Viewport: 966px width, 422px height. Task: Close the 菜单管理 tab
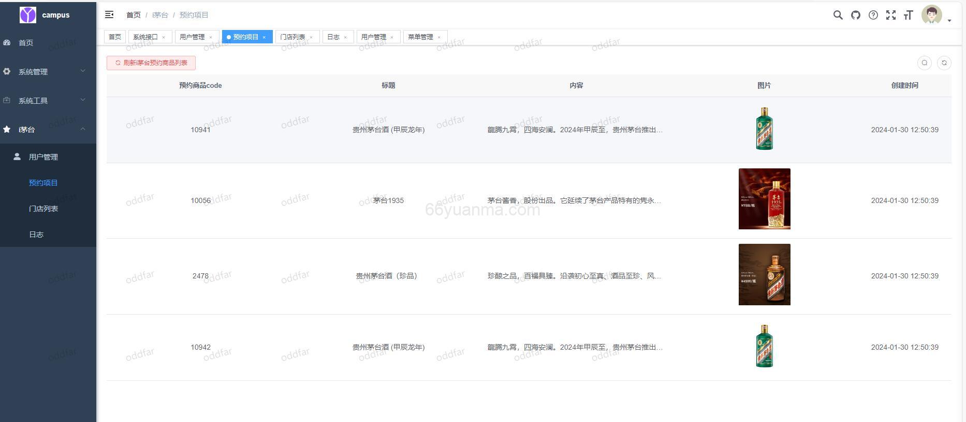439,37
